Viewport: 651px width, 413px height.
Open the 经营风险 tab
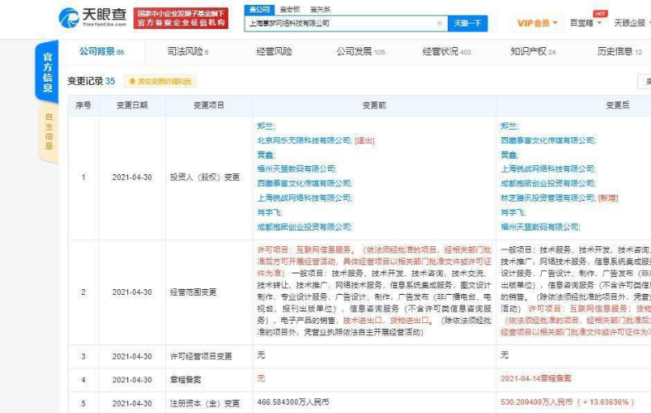tap(274, 51)
